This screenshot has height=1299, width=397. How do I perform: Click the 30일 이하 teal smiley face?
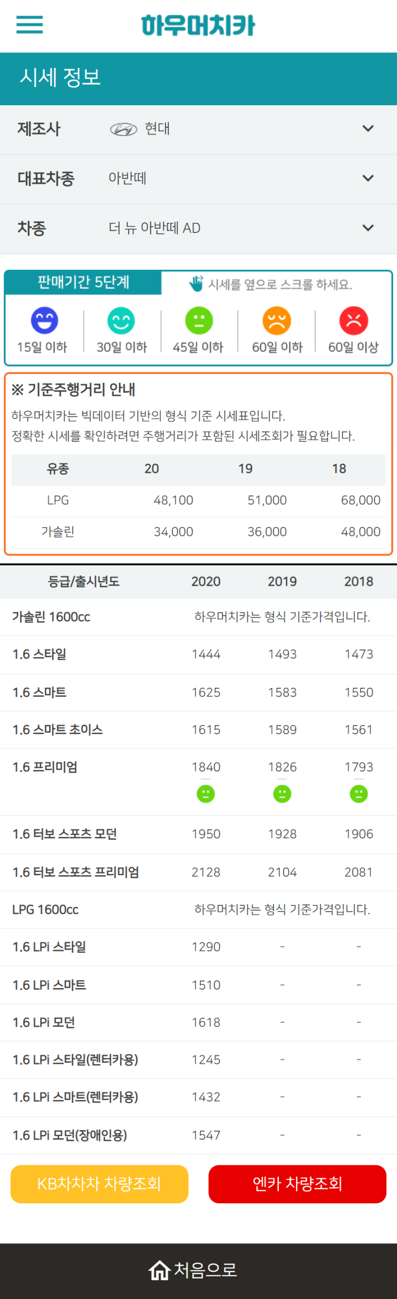pyautogui.click(x=121, y=321)
